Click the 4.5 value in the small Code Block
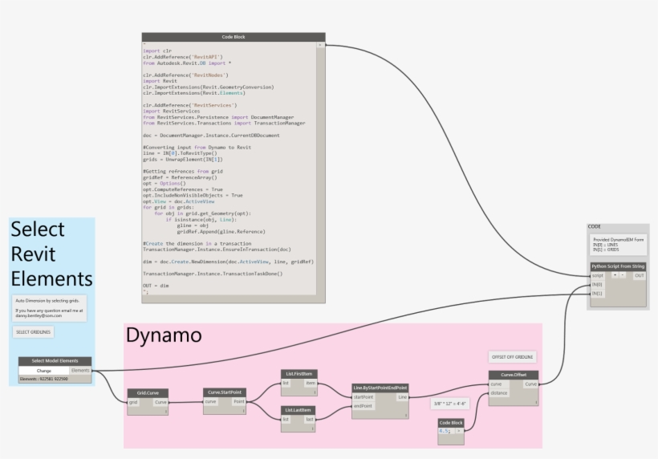This screenshot has width=658, height=459. 445,431
